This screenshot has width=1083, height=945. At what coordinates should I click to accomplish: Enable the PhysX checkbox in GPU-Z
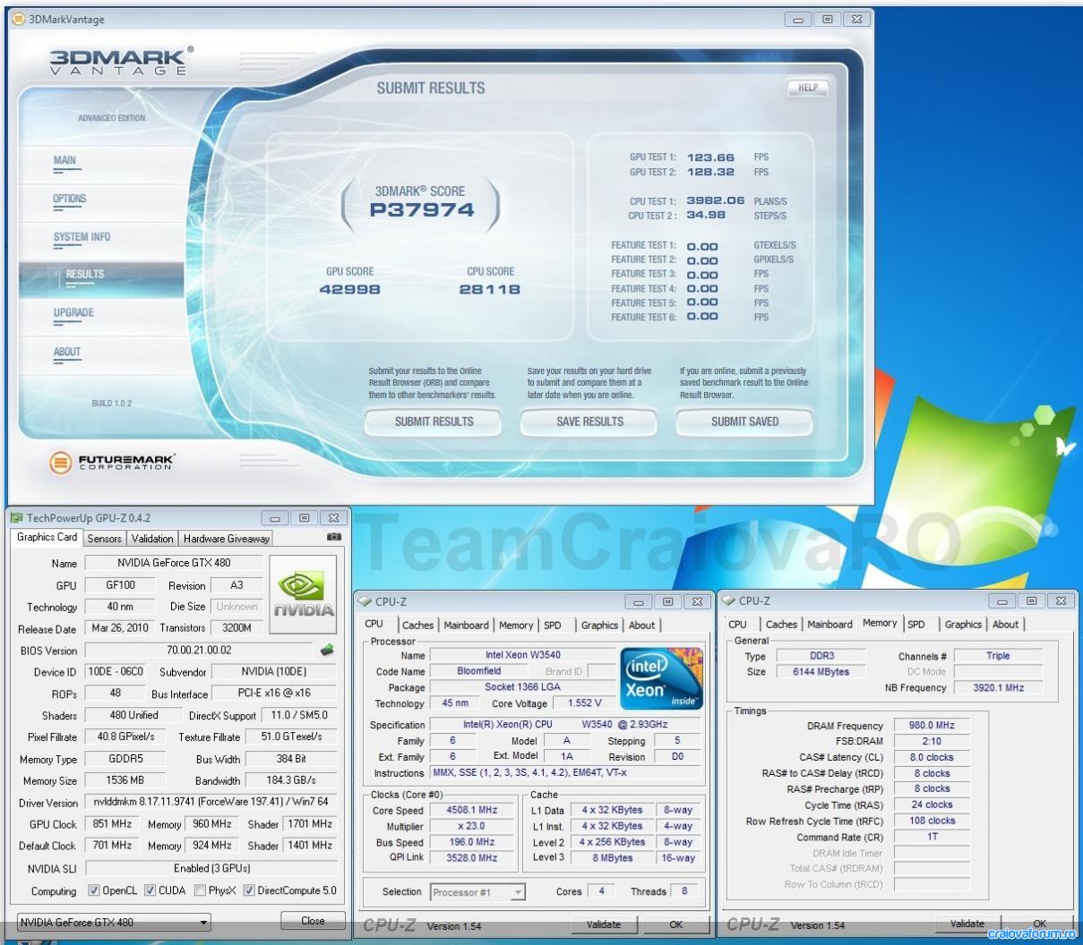pos(199,890)
